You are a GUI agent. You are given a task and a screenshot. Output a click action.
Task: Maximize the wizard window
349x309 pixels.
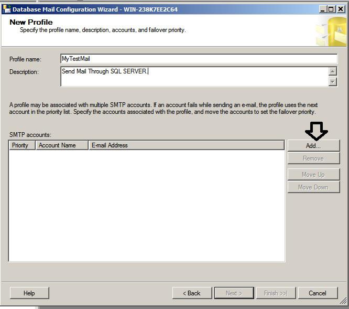click(331, 9)
